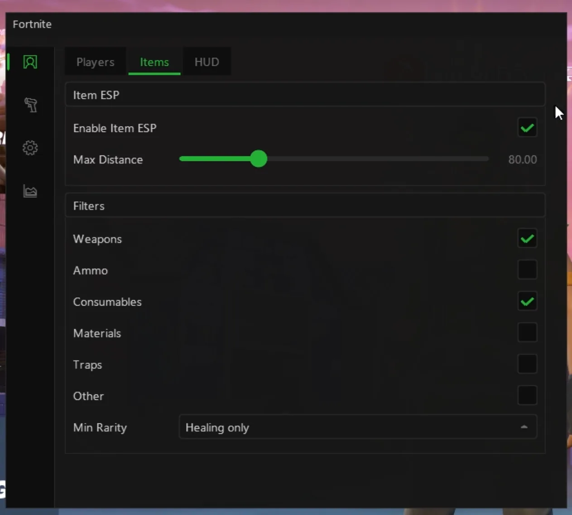
Task: Select the Items tab
Action: pos(154,62)
